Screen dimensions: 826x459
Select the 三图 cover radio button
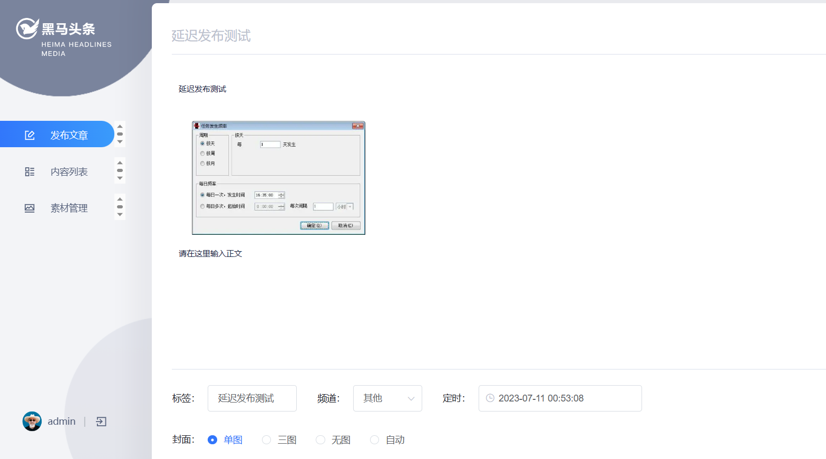coord(267,440)
